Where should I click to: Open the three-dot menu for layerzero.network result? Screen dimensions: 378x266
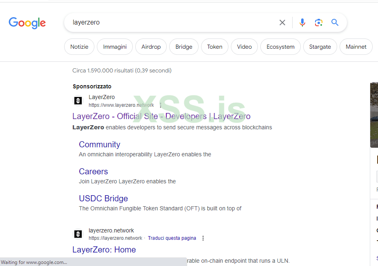click(203, 238)
